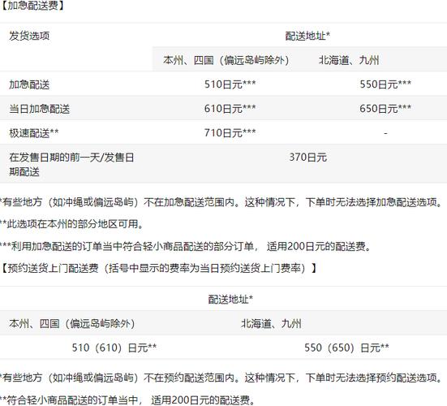Click the 710日元*** price cell
Viewport: 447px width, 406px height.
point(230,133)
